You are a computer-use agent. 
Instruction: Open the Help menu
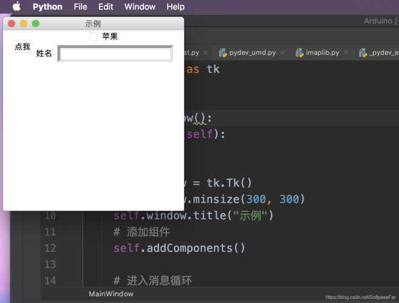[176, 7]
